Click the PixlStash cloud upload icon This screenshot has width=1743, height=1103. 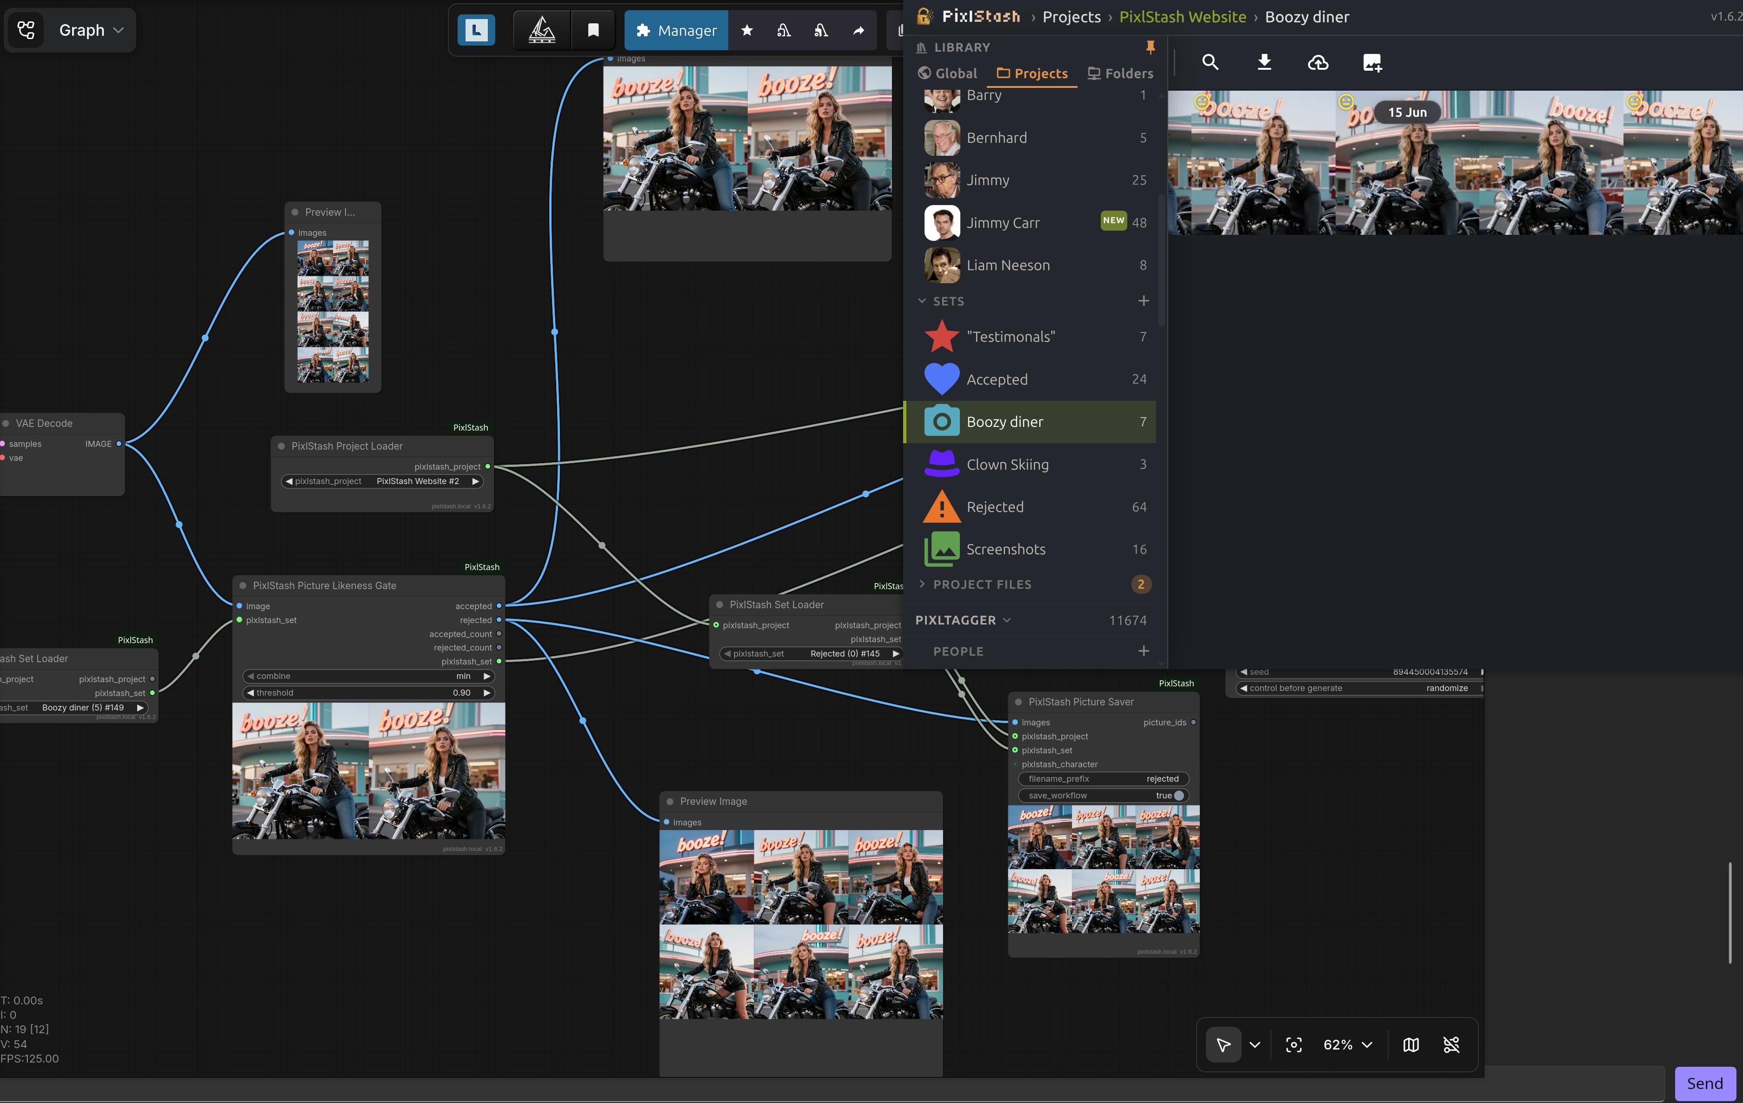1318,62
